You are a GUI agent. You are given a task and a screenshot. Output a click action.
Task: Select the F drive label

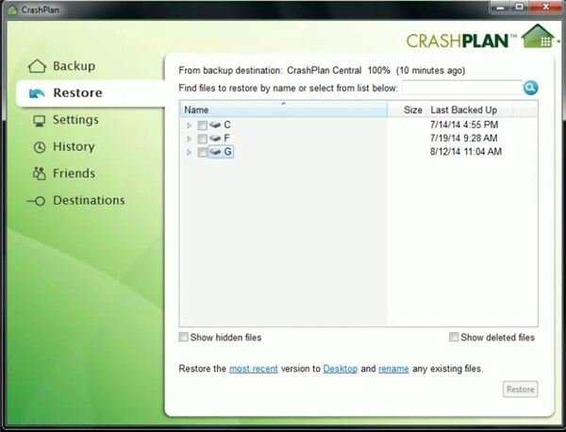(x=226, y=139)
